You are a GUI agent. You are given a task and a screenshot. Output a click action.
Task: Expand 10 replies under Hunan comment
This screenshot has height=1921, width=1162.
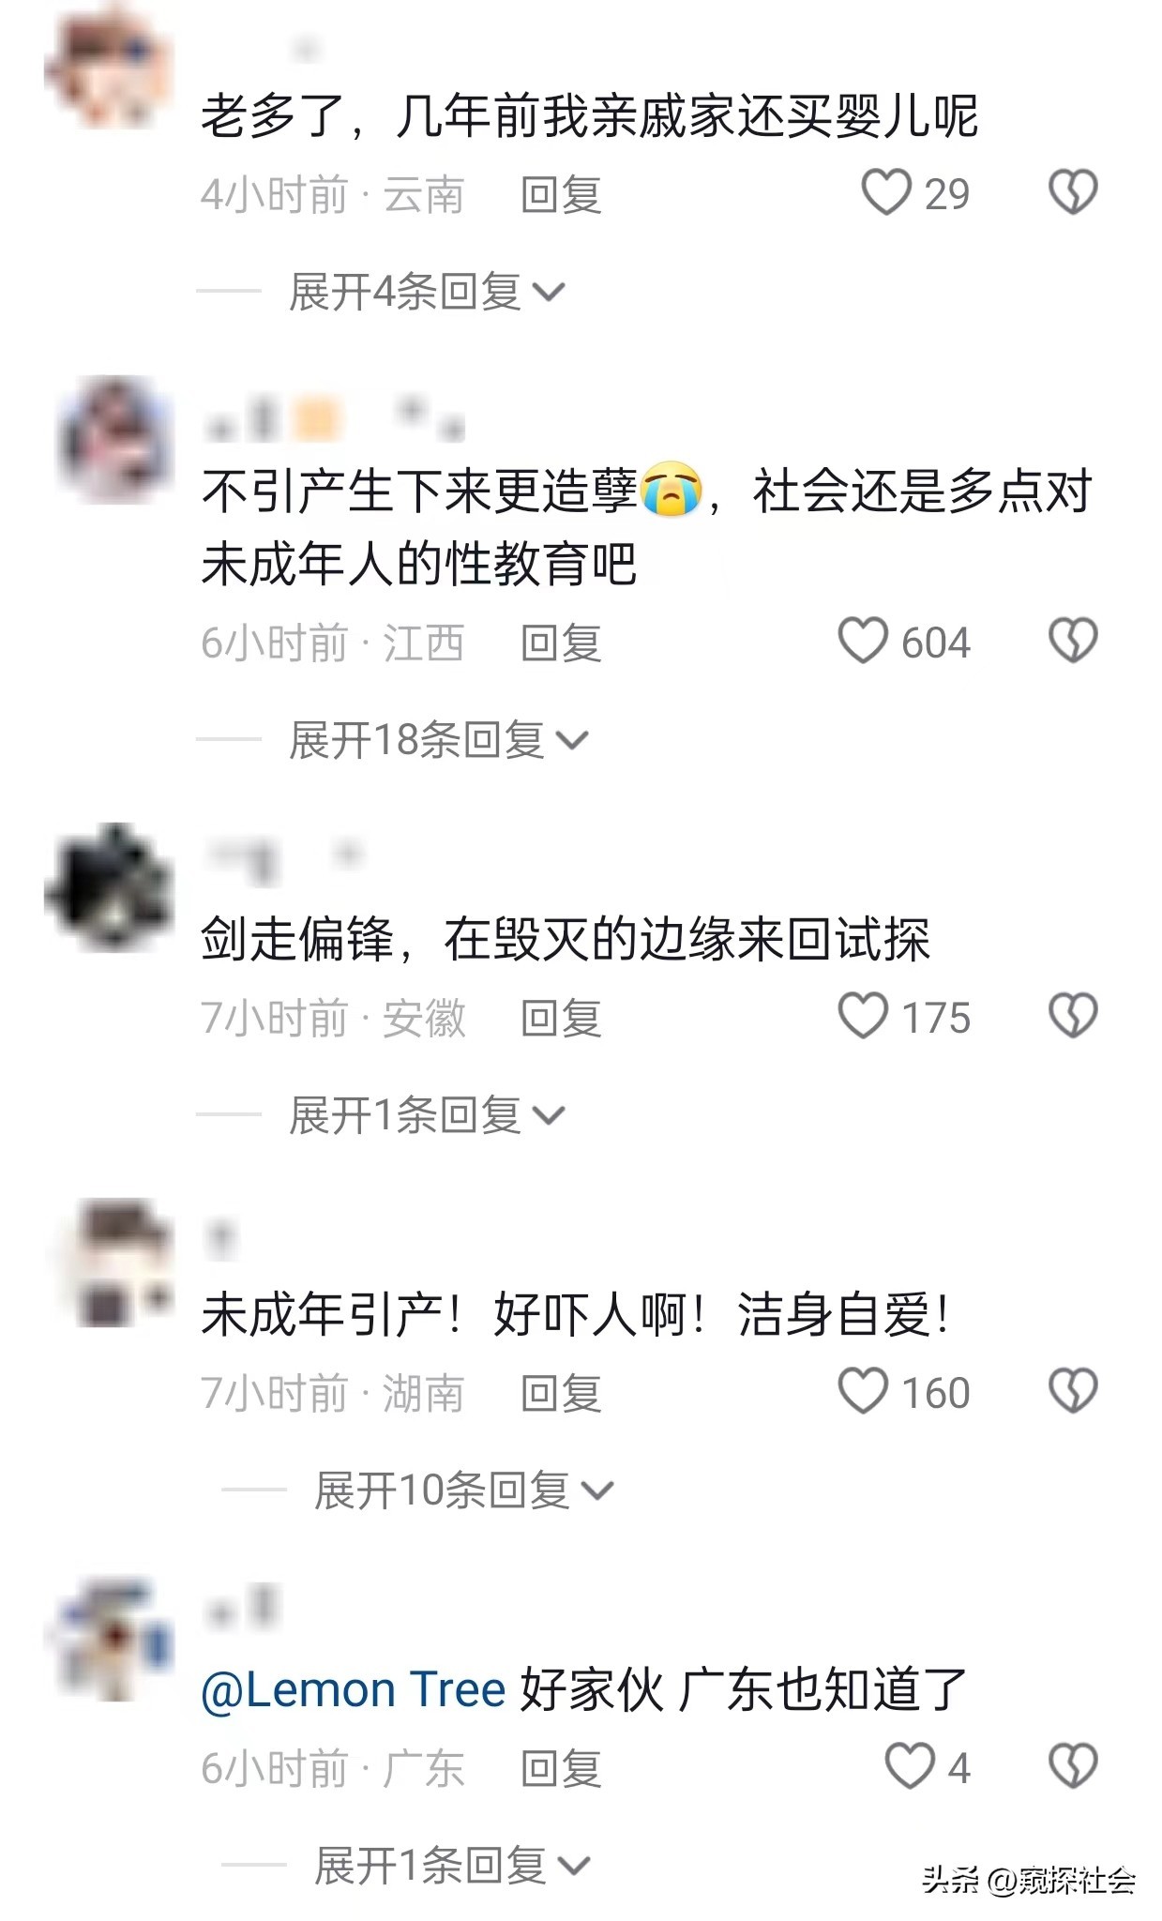[463, 1490]
